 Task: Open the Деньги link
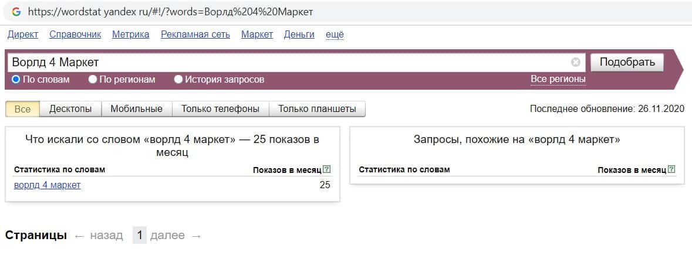click(x=299, y=35)
